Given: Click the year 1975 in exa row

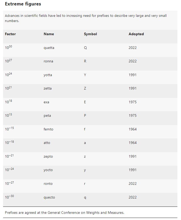Looking at the screenshot, I should click(133, 102).
